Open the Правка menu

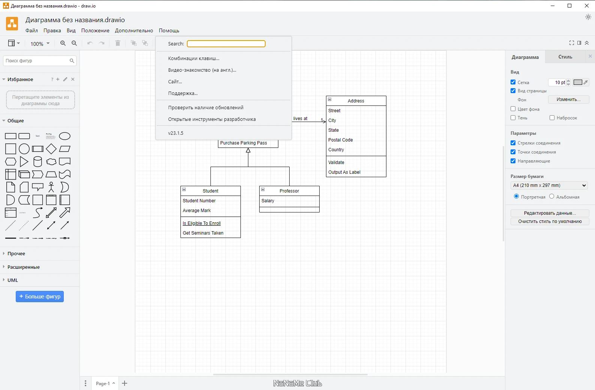(52, 30)
